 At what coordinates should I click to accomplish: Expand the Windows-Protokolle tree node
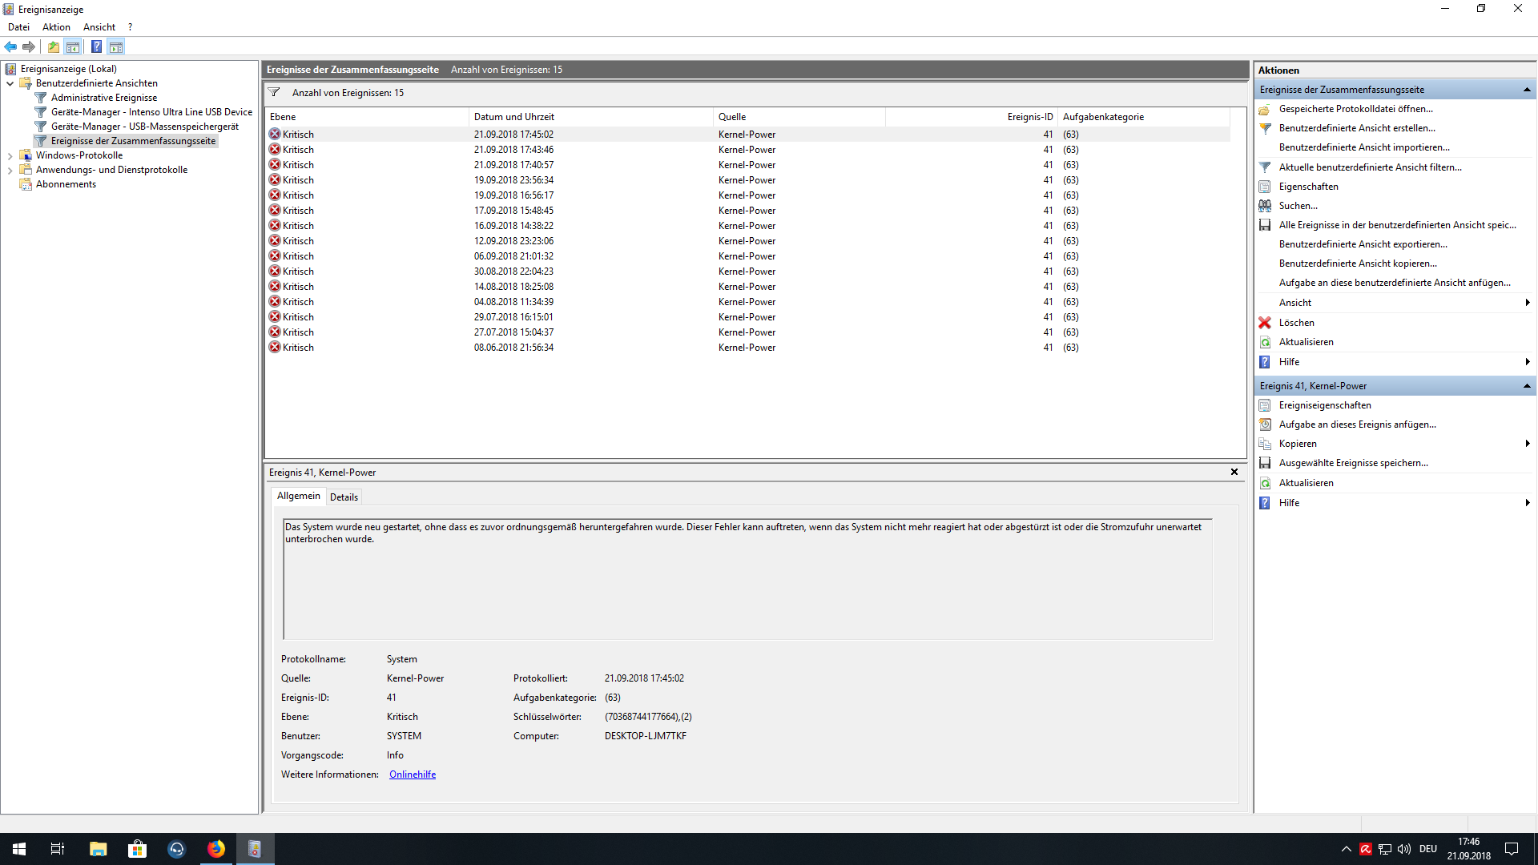point(10,155)
